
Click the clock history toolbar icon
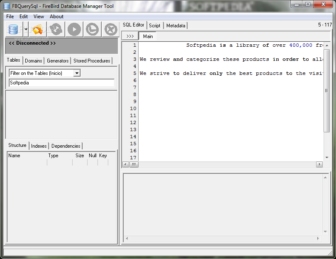pos(93,29)
